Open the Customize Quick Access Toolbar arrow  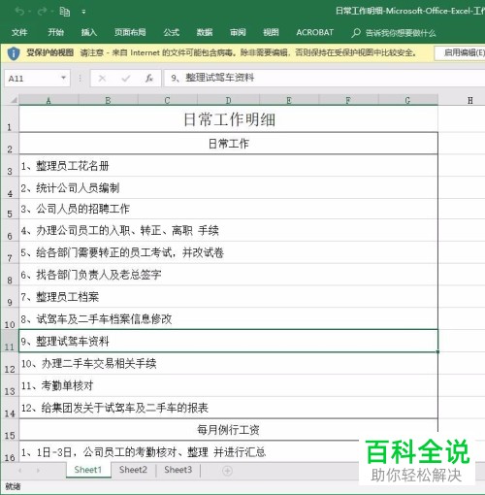[x=83, y=12]
